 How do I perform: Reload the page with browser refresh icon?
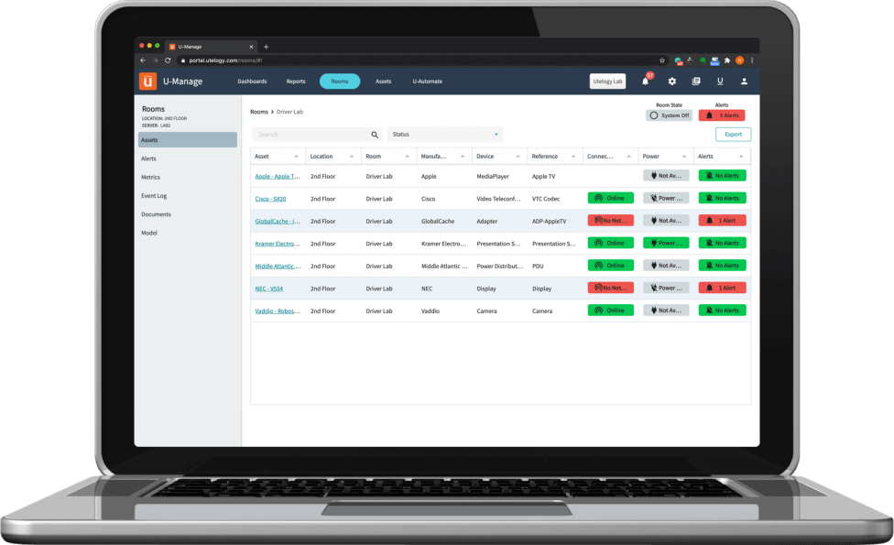[x=168, y=60]
